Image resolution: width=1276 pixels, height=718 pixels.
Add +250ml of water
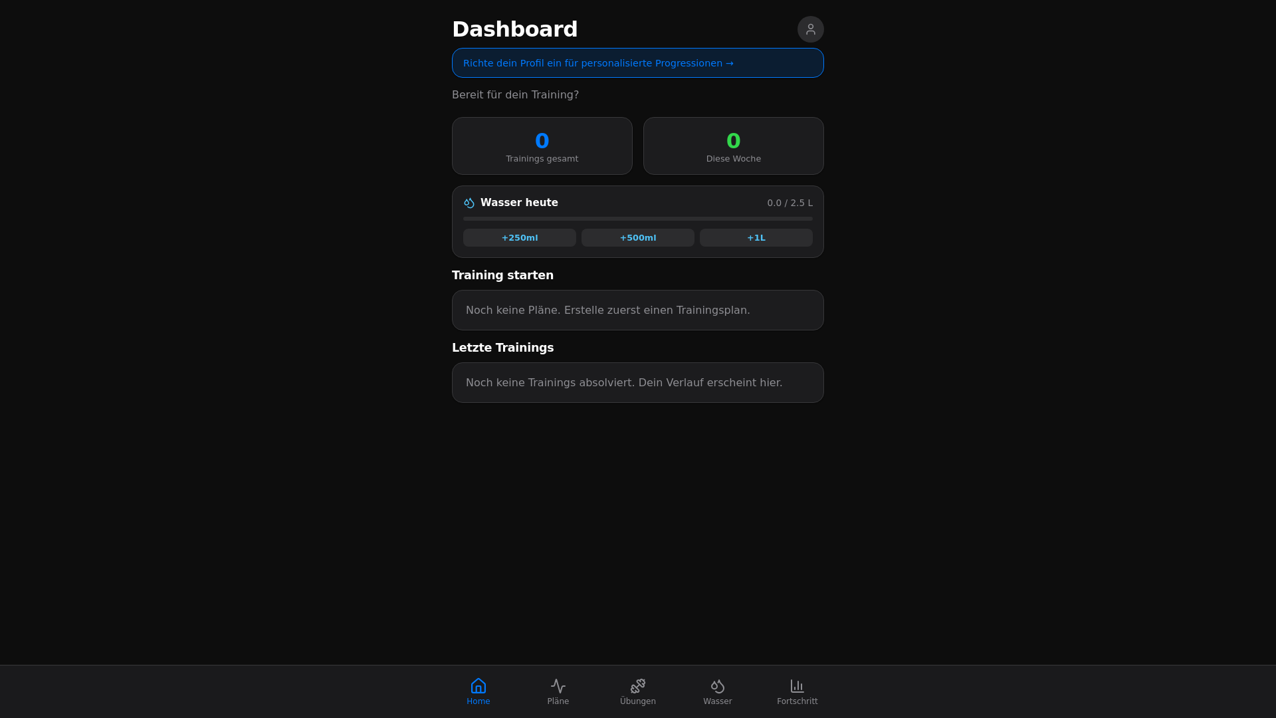tap(520, 237)
